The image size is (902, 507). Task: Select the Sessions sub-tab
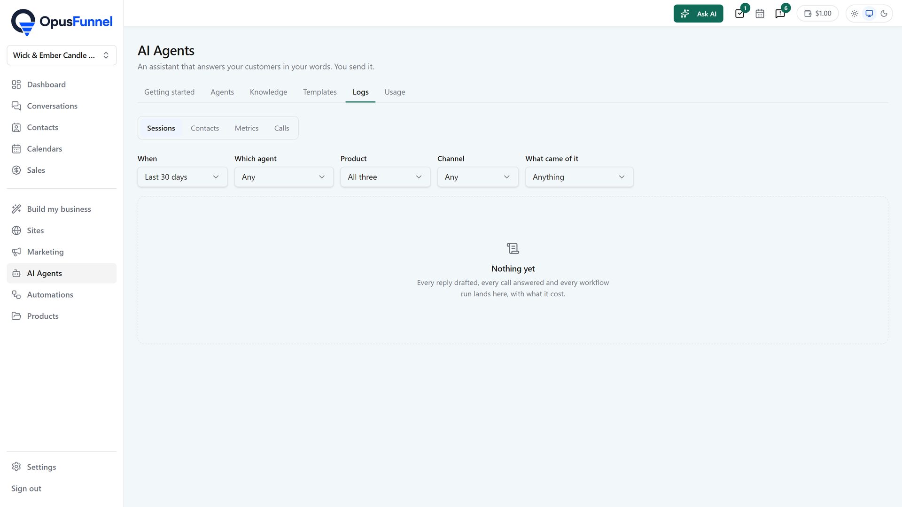coord(161,128)
